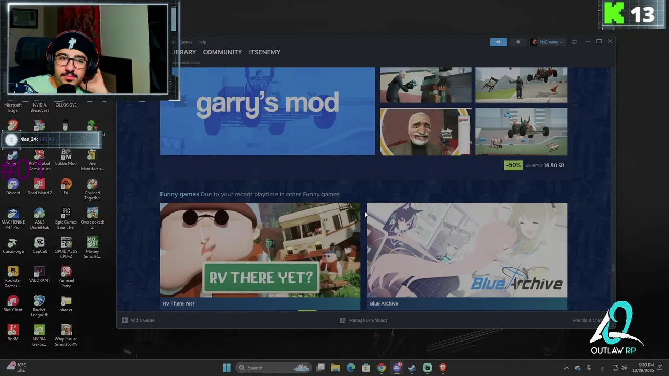
Task: Open Steam from the taskbar
Action: tap(412, 368)
